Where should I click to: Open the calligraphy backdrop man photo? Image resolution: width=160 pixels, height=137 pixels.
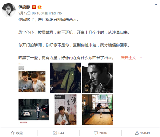tap(66, 110)
